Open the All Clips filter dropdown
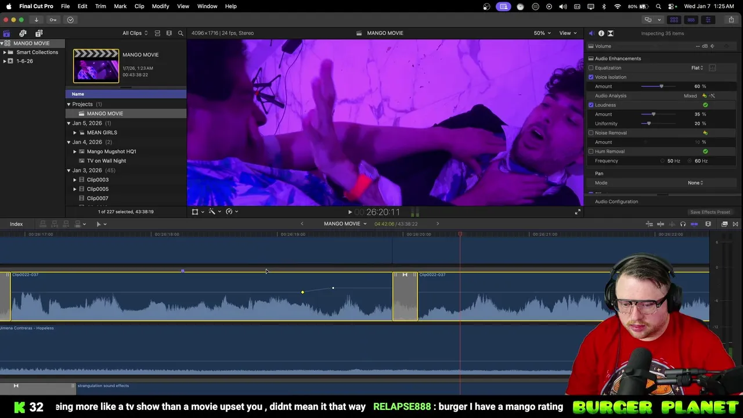Screen dimensions: 743x418 (135, 33)
